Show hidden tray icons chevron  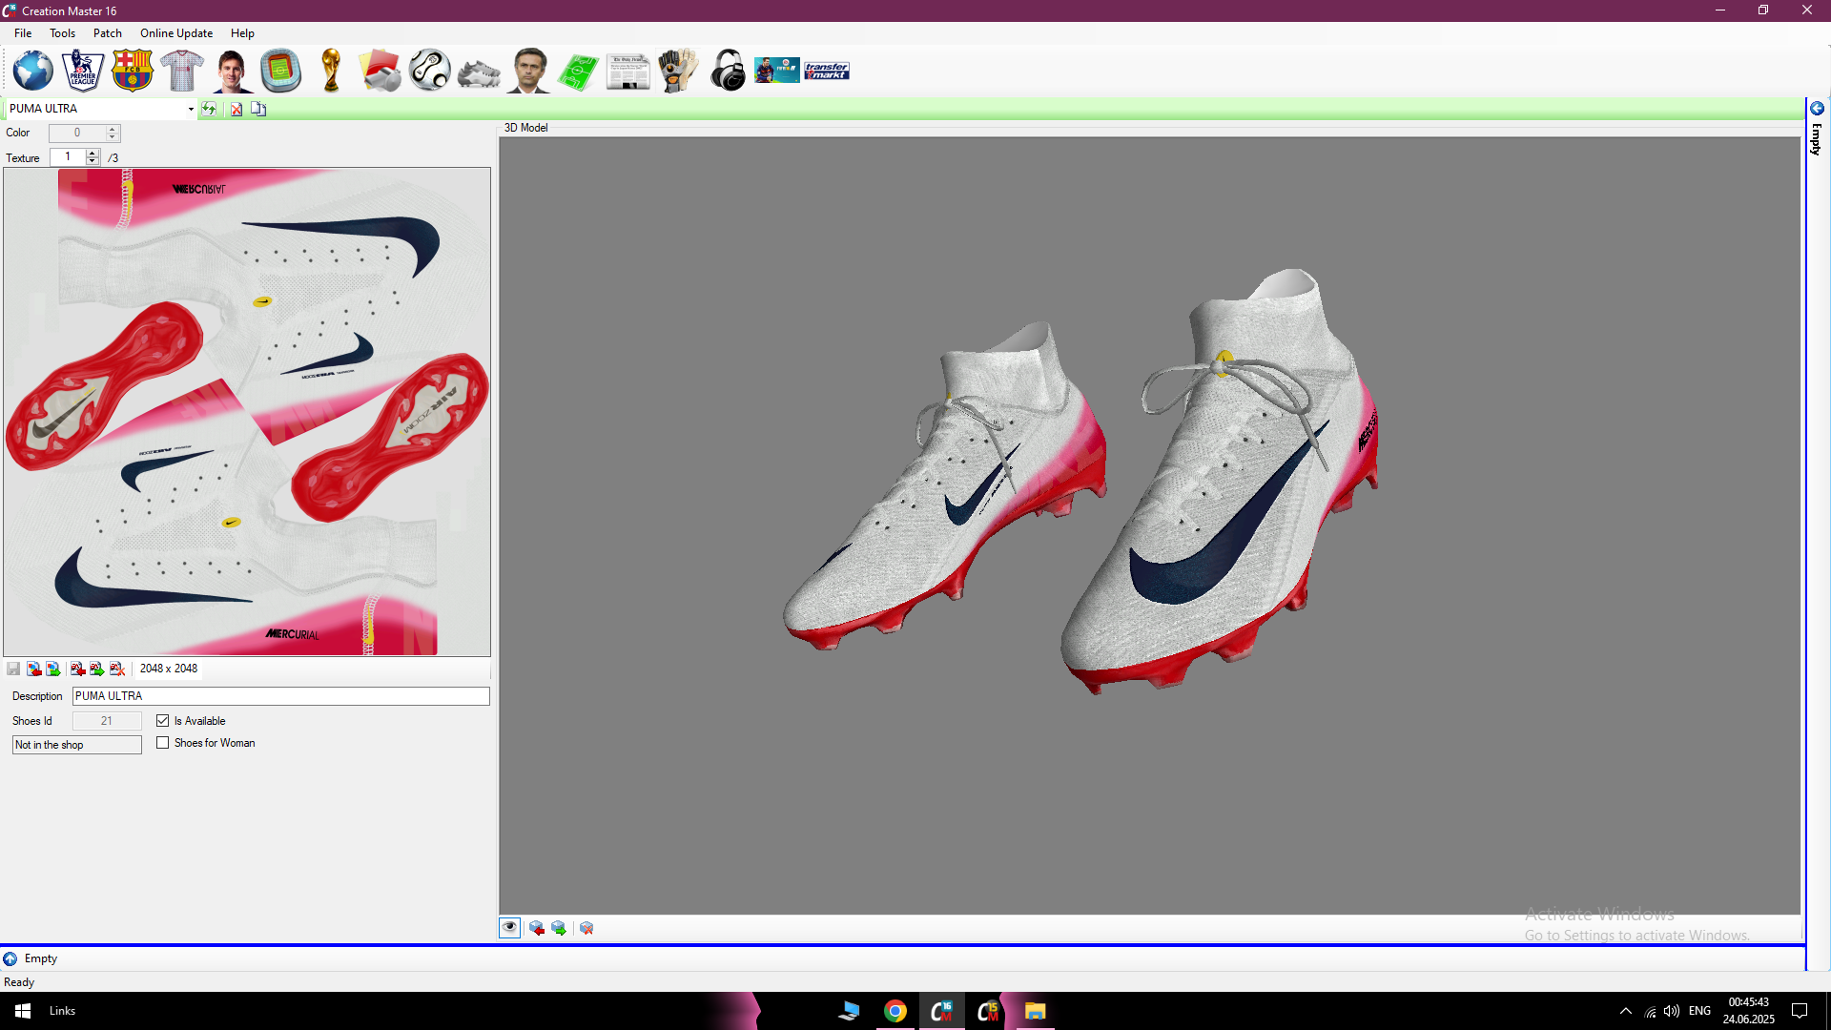(x=1626, y=1011)
